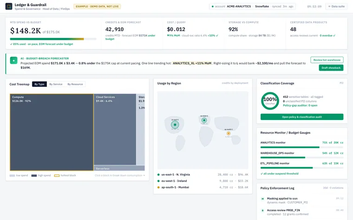This screenshot has width=353, height=220.
Task: Click all under suspend threshold status
Action: coord(280,174)
